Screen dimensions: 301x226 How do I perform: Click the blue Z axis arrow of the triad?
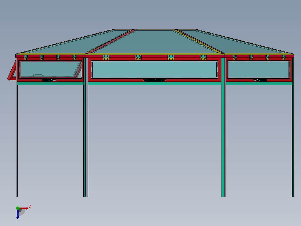(x=18, y=214)
